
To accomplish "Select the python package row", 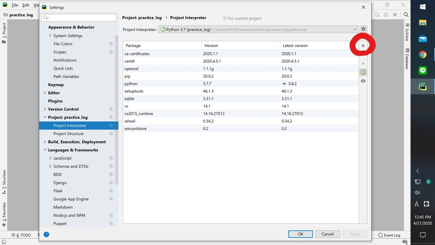I will pyautogui.click(x=241, y=83).
